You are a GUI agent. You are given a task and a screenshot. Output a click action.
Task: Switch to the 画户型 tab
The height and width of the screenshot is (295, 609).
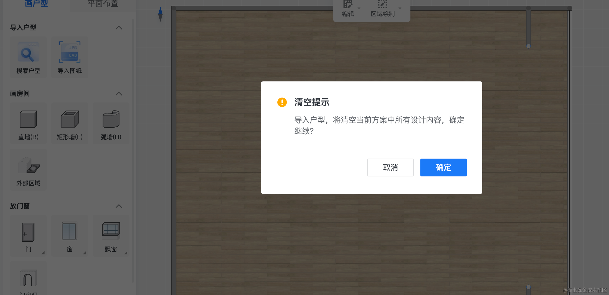pos(37,4)
